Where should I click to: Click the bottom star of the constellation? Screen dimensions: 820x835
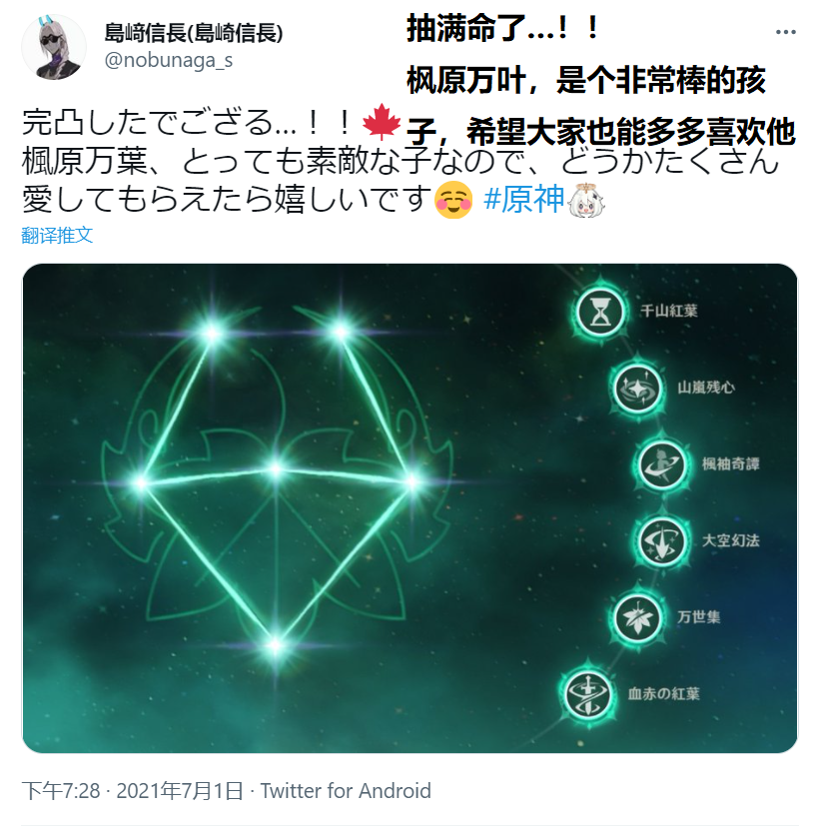point(275,644)
